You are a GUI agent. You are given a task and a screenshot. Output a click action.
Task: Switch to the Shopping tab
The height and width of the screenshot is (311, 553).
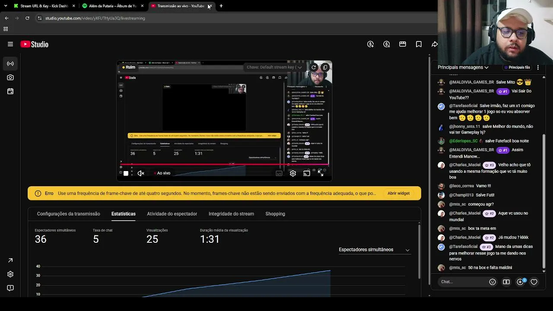[x=275, y=214]
